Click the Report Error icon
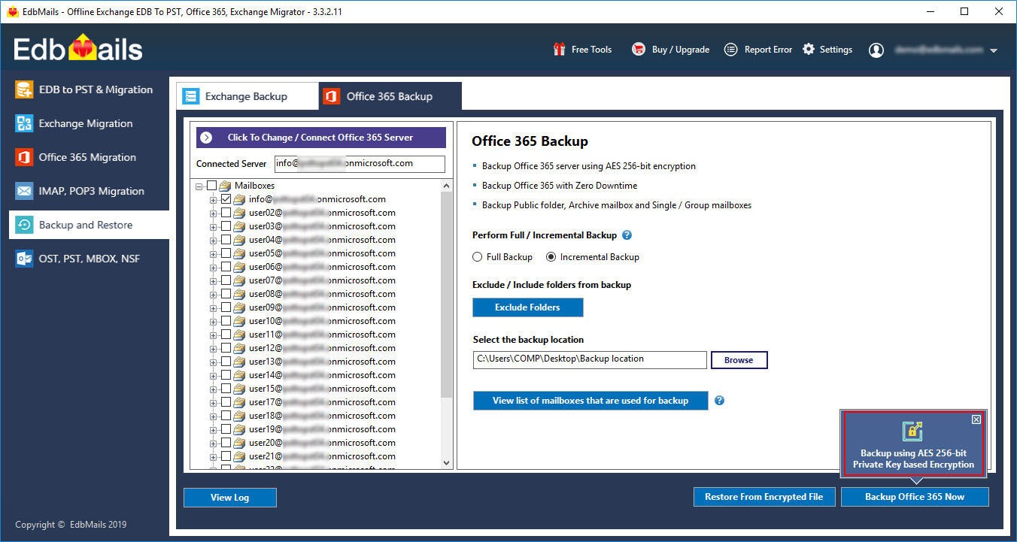1017x542 pixels. (x=730, y=50)
